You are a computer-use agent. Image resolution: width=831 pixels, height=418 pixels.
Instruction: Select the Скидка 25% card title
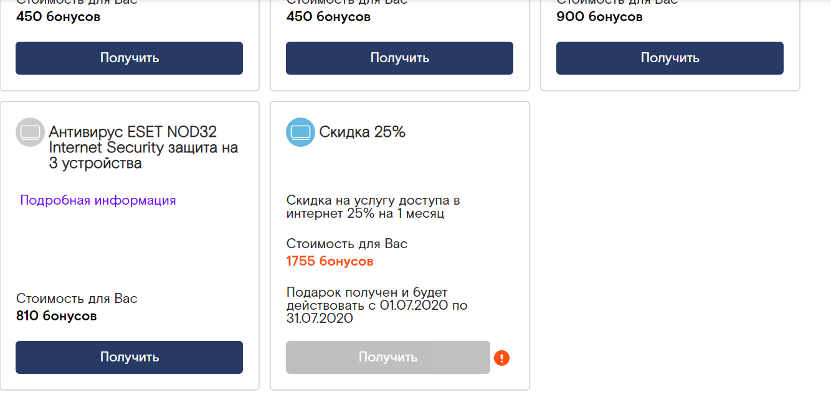[x=363, y=132]
